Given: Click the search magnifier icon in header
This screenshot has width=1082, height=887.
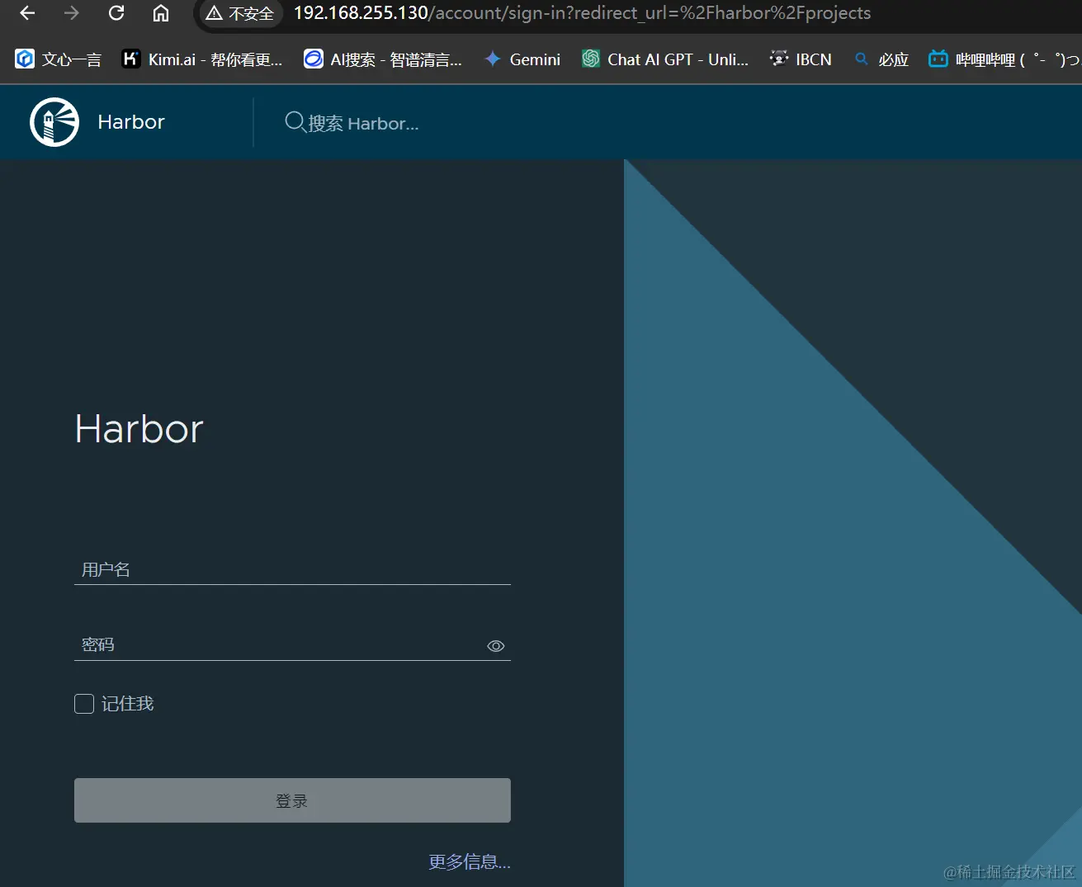Looking at the screenshot, I should point(295,122).
